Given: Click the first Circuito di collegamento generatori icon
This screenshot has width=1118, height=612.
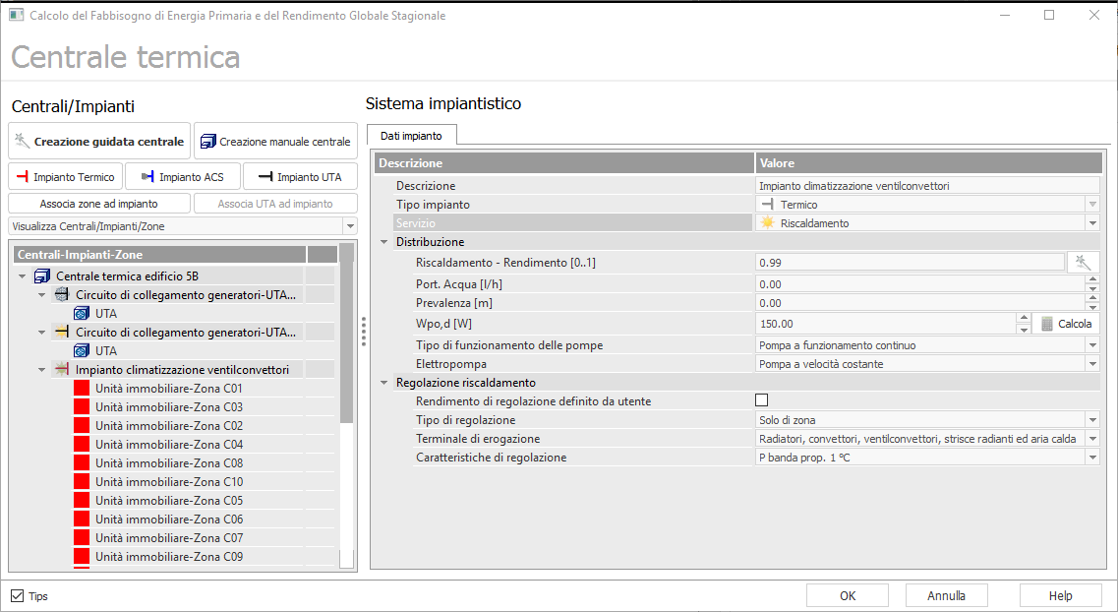Looking at the screenshot, I should [62, 294].
